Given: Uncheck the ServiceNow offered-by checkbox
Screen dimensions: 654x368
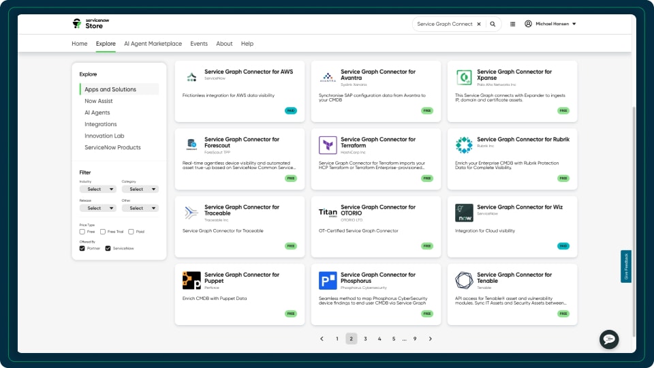Looking at the screenshot, I should pos(108,248).
